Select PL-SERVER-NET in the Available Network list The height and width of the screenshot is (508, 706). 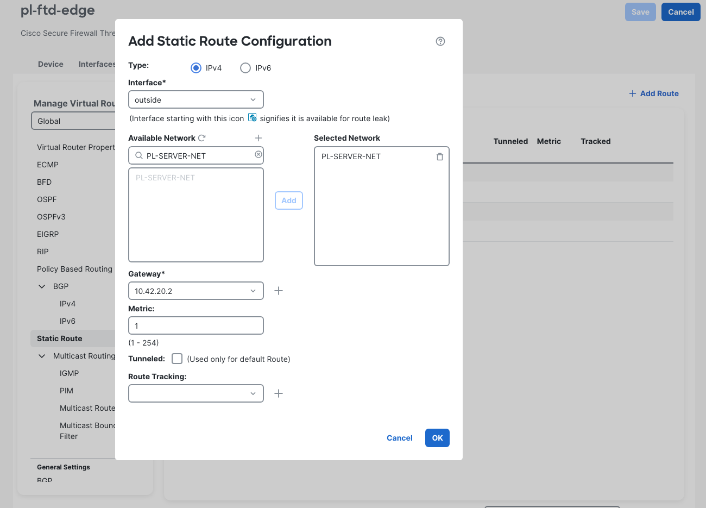pyautogui.click(x=165, y=178)
